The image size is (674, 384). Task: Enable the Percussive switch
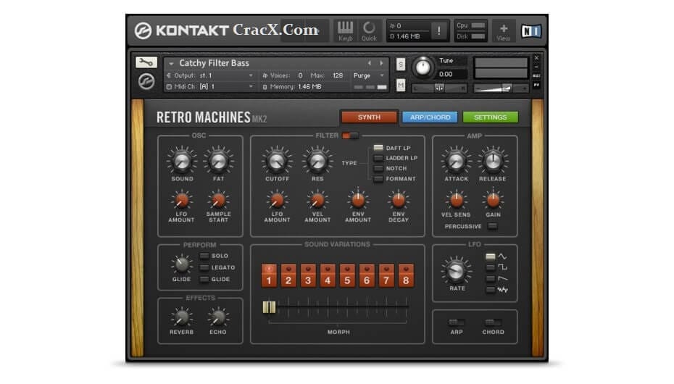click(x=492, y=226)
